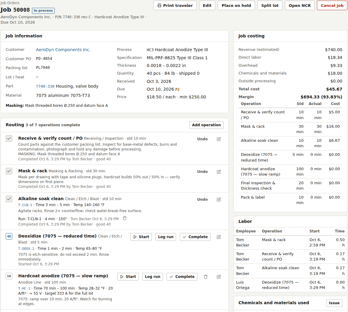Delete the Hardcoat anodize operation via trash icon

coord(205,277)
